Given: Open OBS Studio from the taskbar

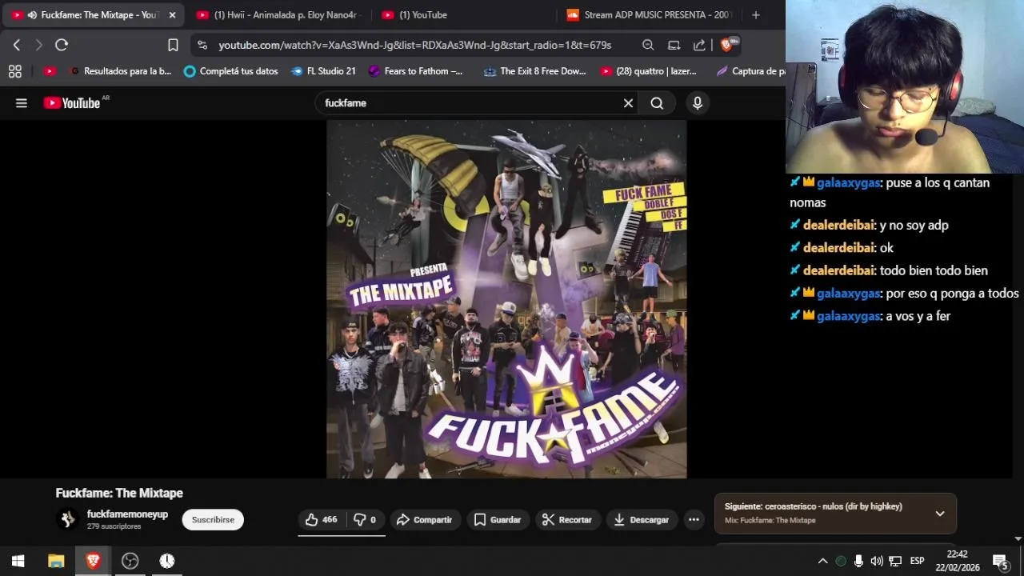Looking at the screenshot, I should [x=130, y=561].
